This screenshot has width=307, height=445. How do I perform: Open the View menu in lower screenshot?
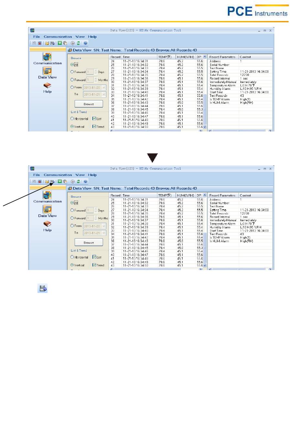click(80, 175)
